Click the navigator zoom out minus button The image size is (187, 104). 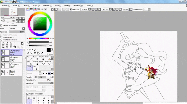[17, 18]
